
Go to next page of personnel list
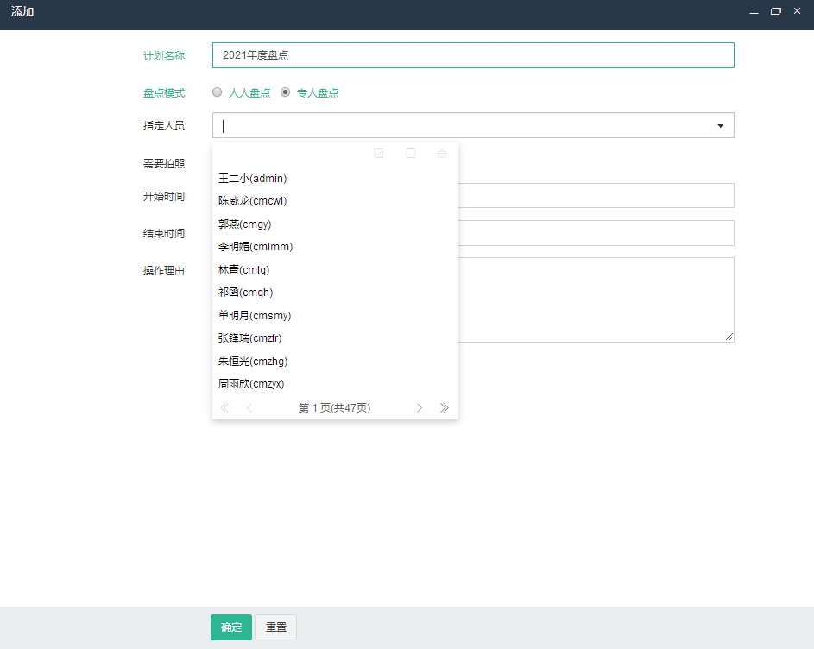pos(420,408)
